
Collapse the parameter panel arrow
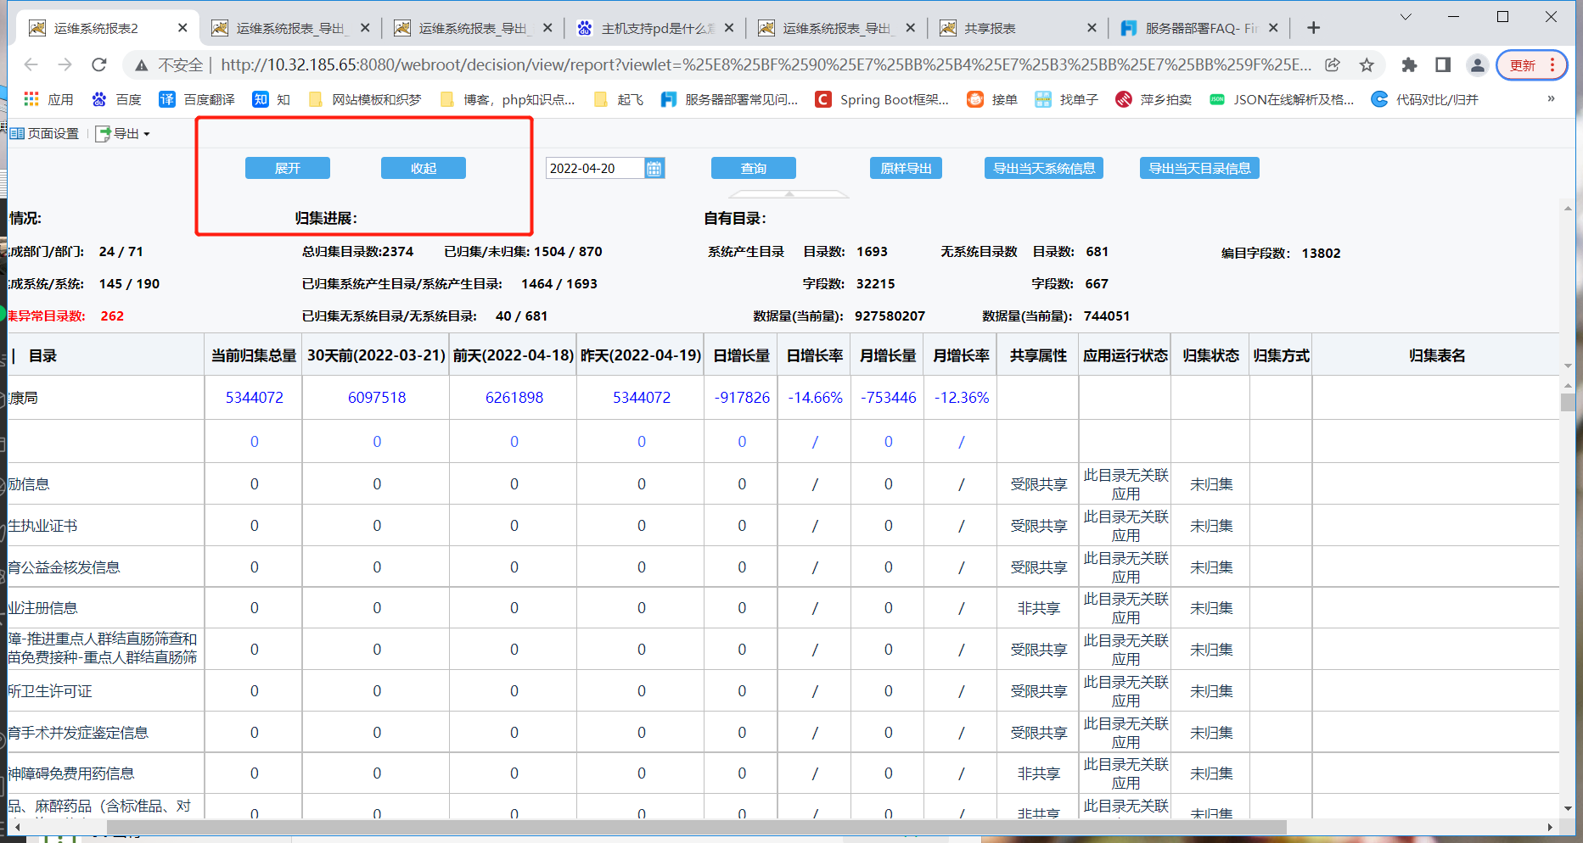(x=789, y=193)
